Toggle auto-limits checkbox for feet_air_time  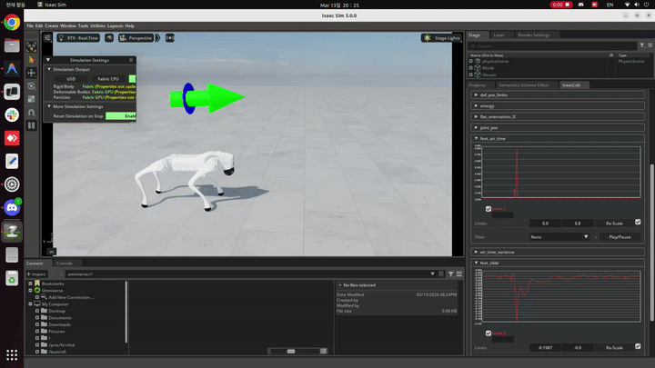[638, 222]
